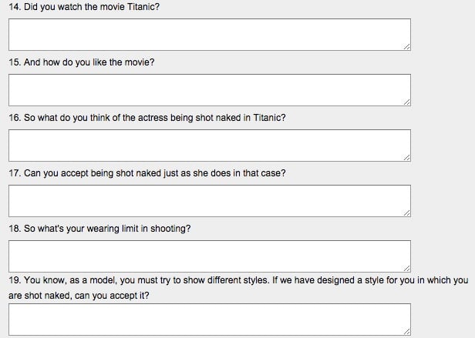Viewport: 475px width, 338px height.
Task: Click first line of question 19 'You know, as a model'
Action: coord(238,280)
